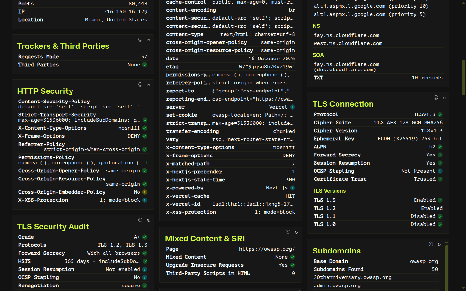The image size is (466, 291).
Task: Refresh the TLS Security Audit card
Action: (149, 221)
